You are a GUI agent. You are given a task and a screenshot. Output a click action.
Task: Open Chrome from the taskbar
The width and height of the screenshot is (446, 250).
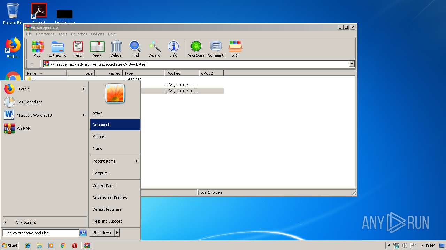(x=63, y=245)
